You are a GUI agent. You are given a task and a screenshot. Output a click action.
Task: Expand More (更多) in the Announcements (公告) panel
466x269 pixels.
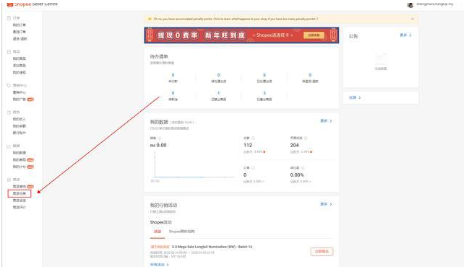click(405, 35)
